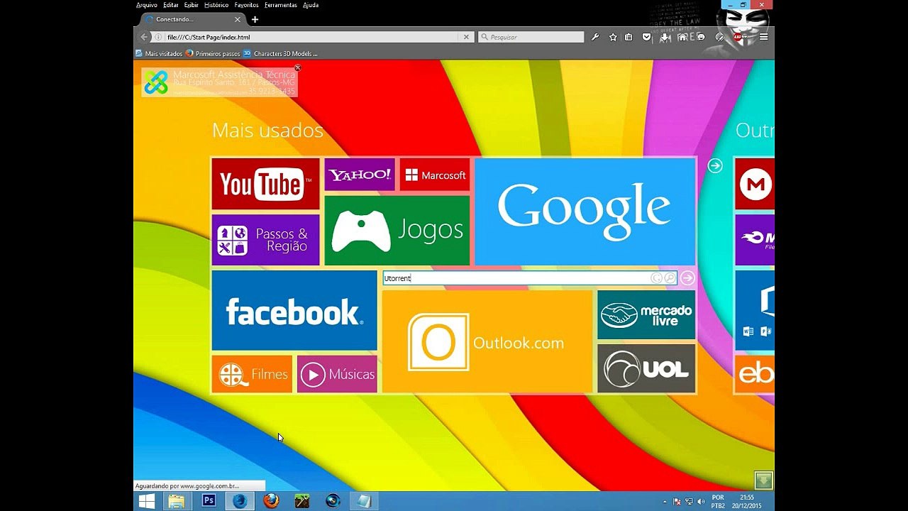908x511 pixels.
Task: Open the Editar menu
Action: click(171, 5)
